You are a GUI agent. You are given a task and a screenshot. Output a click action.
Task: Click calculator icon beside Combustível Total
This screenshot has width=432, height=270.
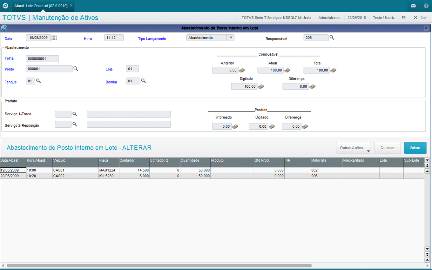click(333, 70)
